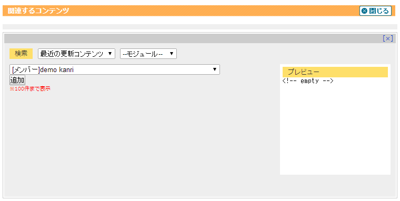Click the 閉じる close button

pyautogui.click(x=375, y=11)
